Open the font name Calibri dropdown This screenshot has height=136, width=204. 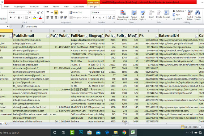(27, 12)
